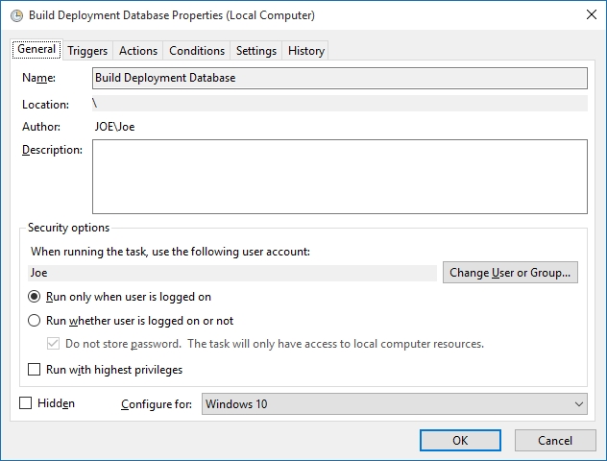Select Run only when user is logged on
The height and width of the screenshot is (461, 607).
[35, 297]
